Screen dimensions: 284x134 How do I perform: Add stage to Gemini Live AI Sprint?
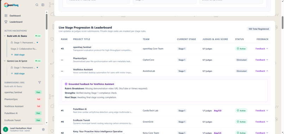tap(18, 73)
